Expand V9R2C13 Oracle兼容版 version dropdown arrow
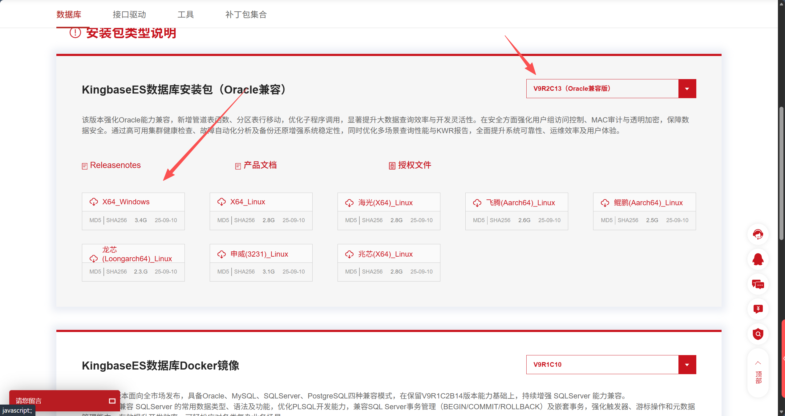This screenshot has height=416, width=785. coord(687,89)
